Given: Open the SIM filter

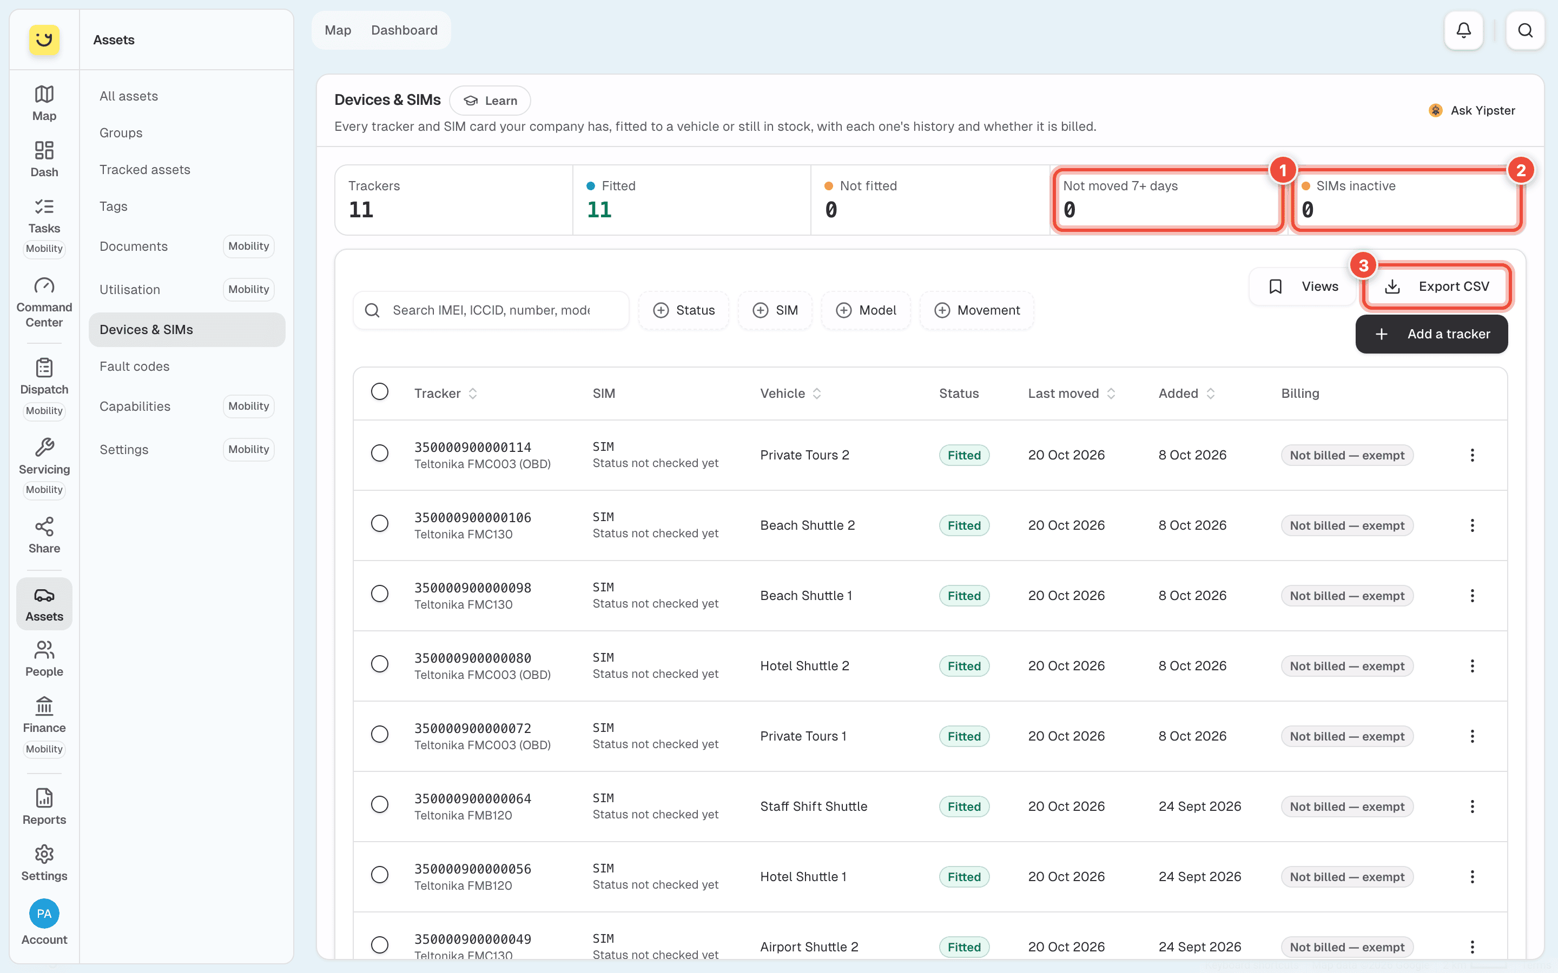Looking at the screenshot, I should point(775,310).
